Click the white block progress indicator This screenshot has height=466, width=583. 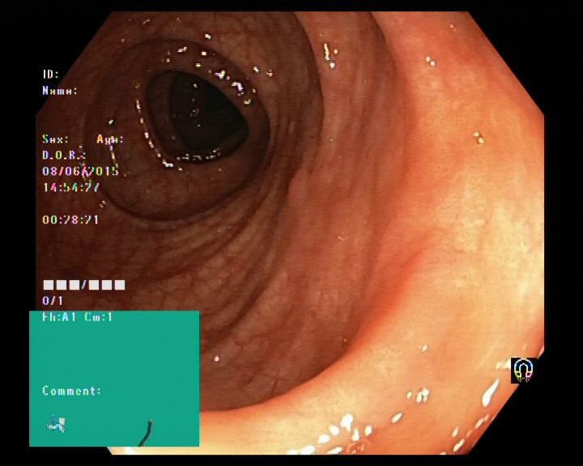click(84, 285)
